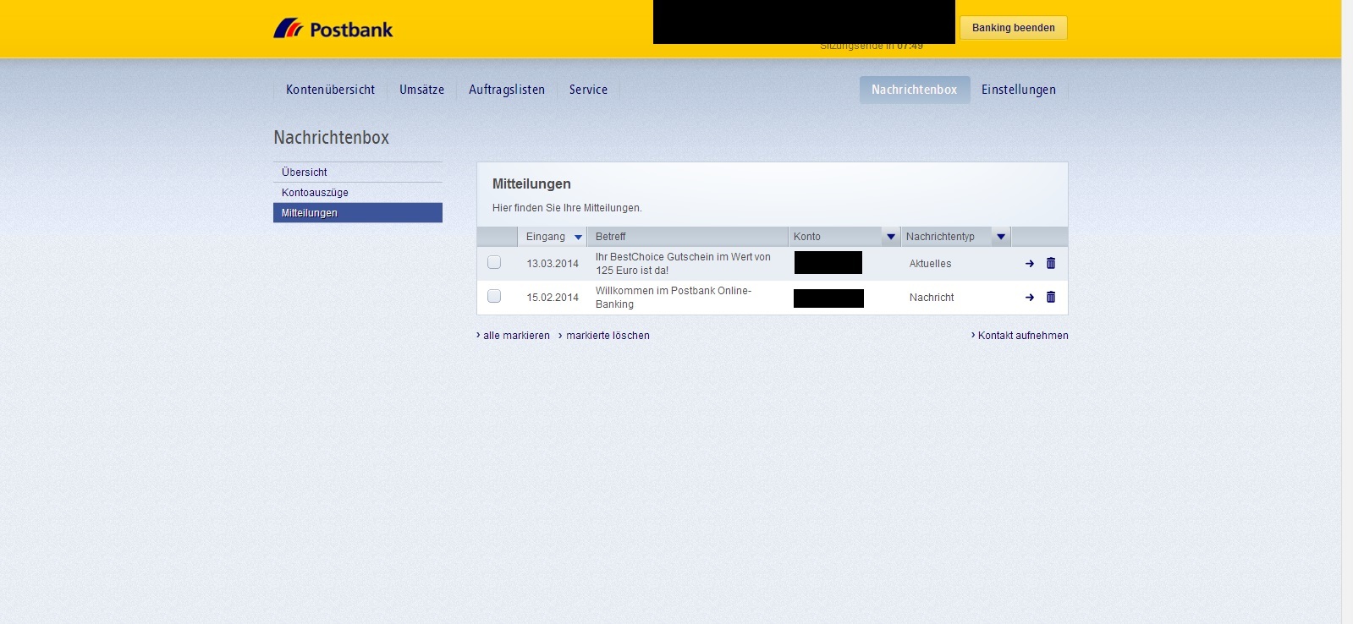Click Nachricht message type cell
The image size is (1353, 624).
[x=932, y=298]
